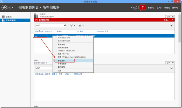
Task: Sort by Windows 啟用 activation column
Action: click(x=102, y=32)
